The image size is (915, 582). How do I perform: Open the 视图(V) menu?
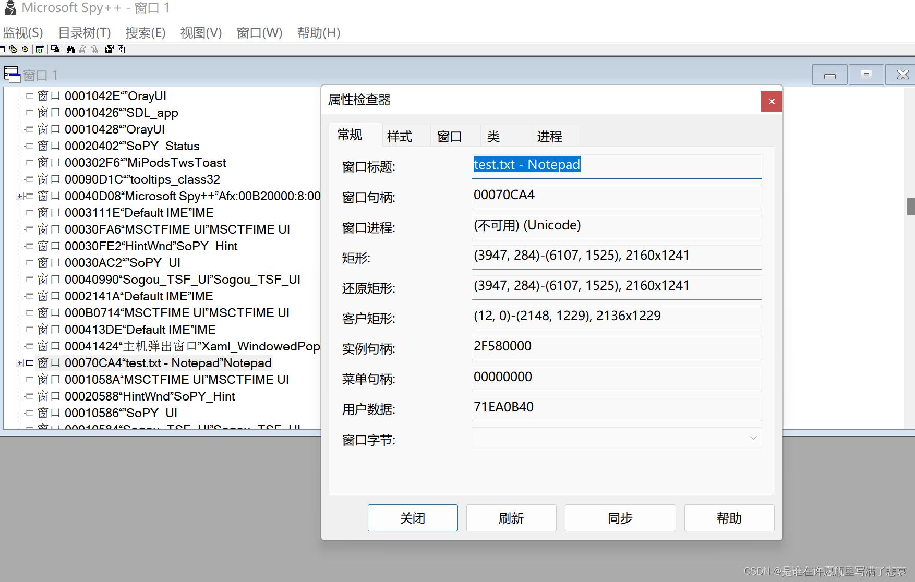pyautogui.click(x=201, y=33)
